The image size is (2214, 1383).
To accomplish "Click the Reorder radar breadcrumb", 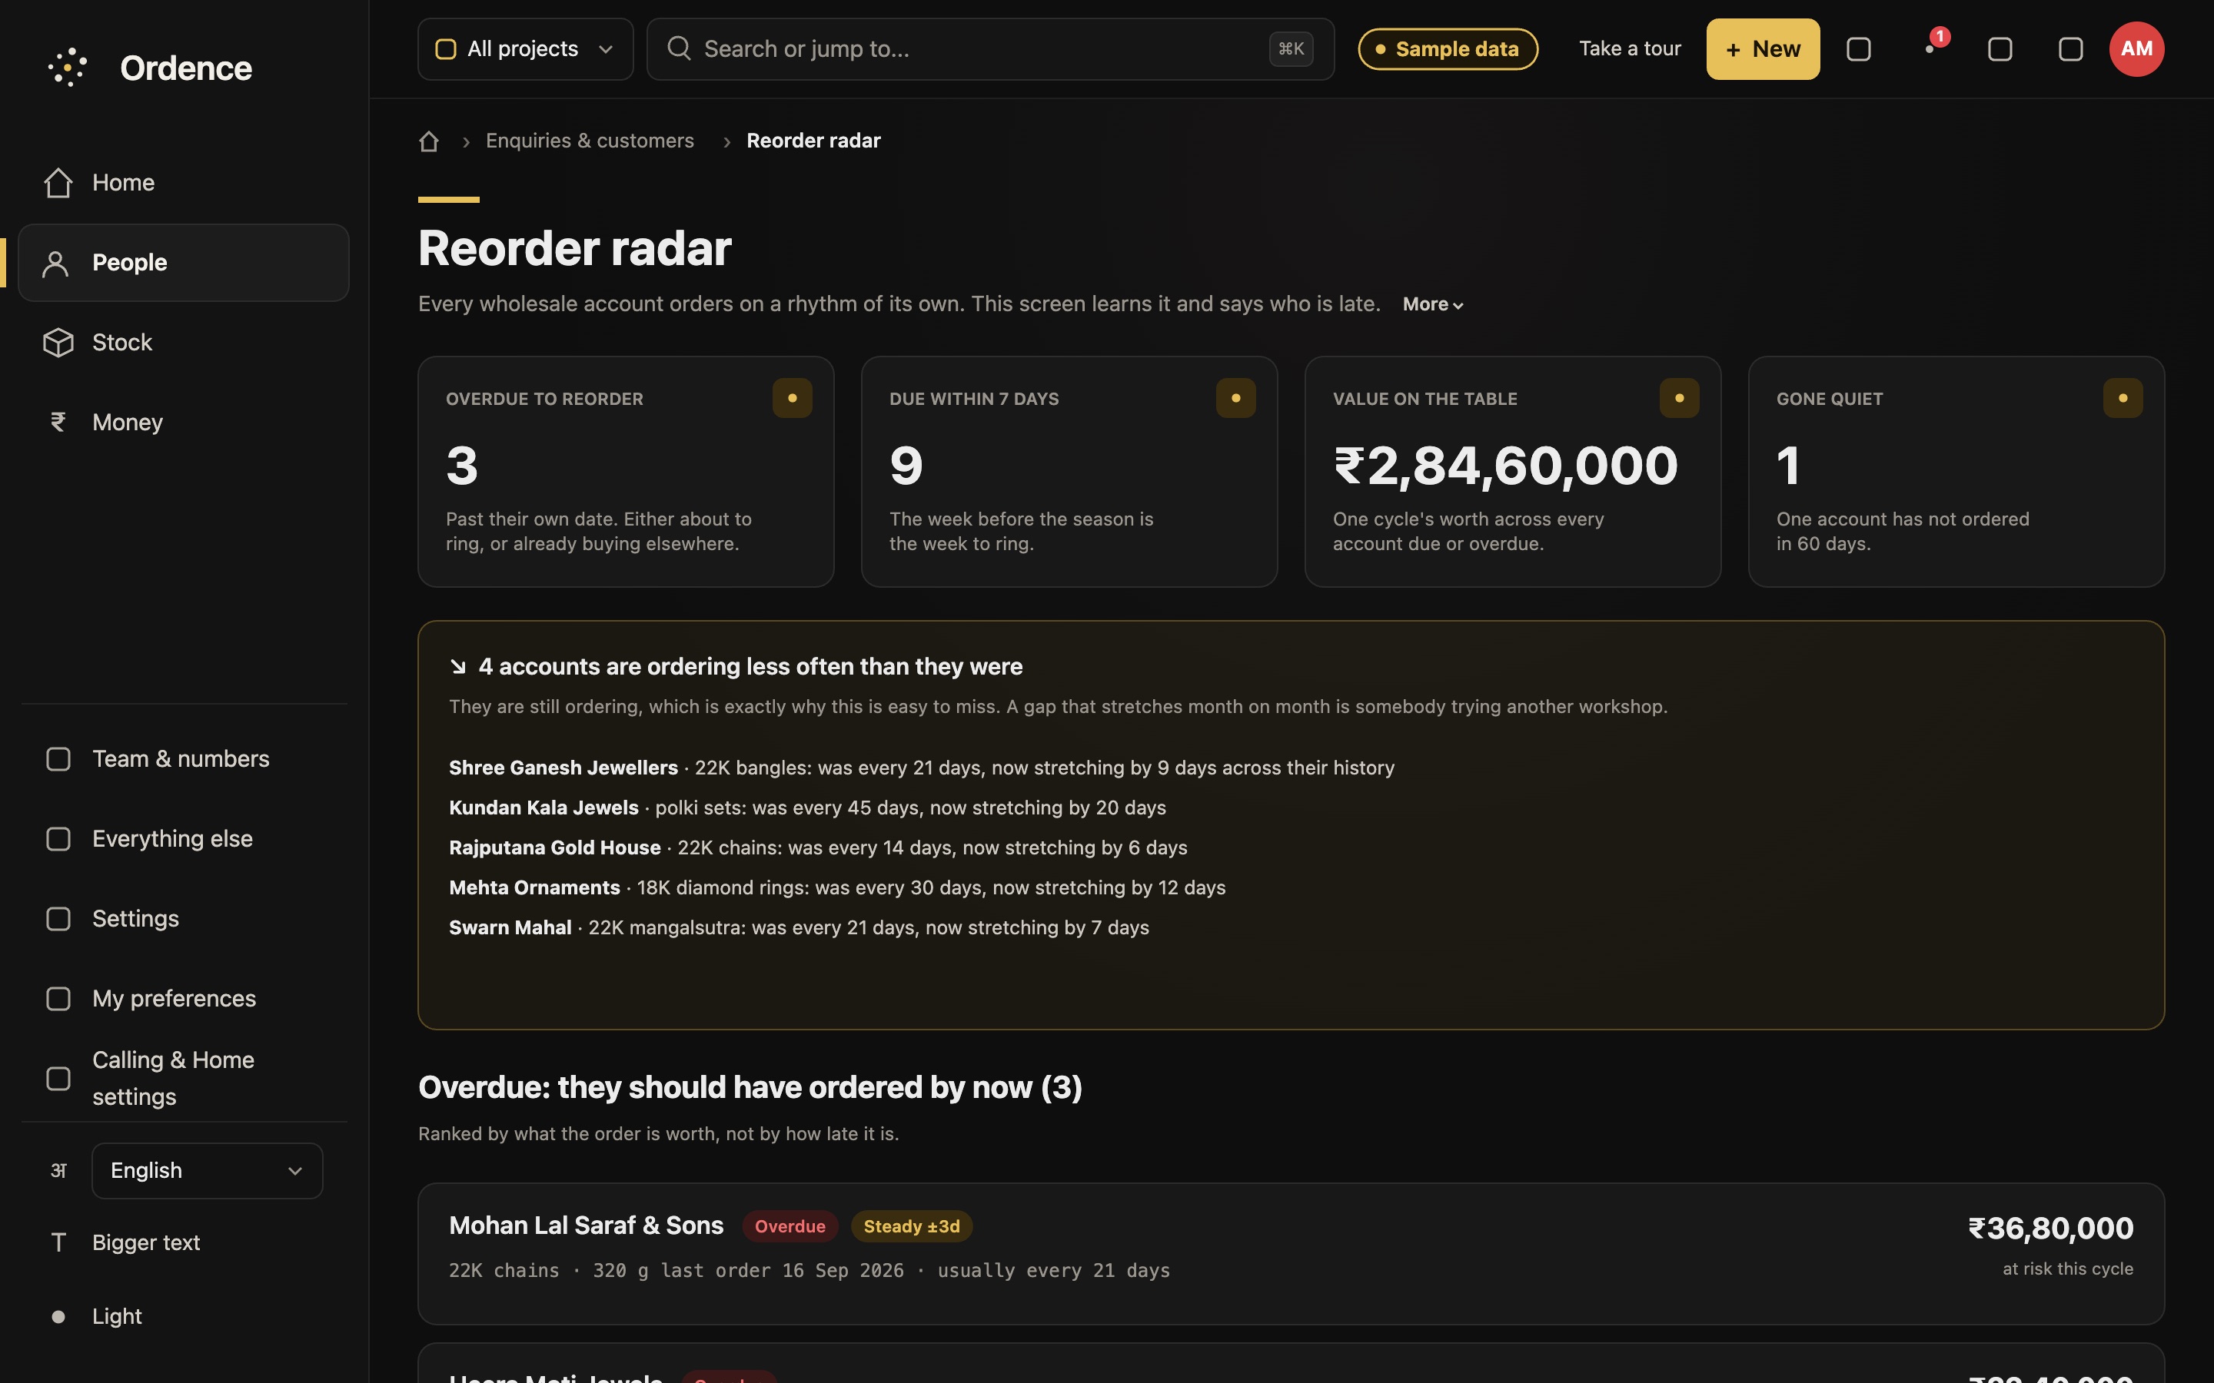I will (813, 141).
